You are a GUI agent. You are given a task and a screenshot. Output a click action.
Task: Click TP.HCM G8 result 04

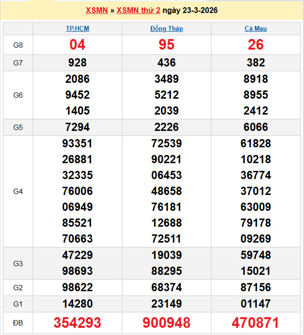click(x=78, y=45)
